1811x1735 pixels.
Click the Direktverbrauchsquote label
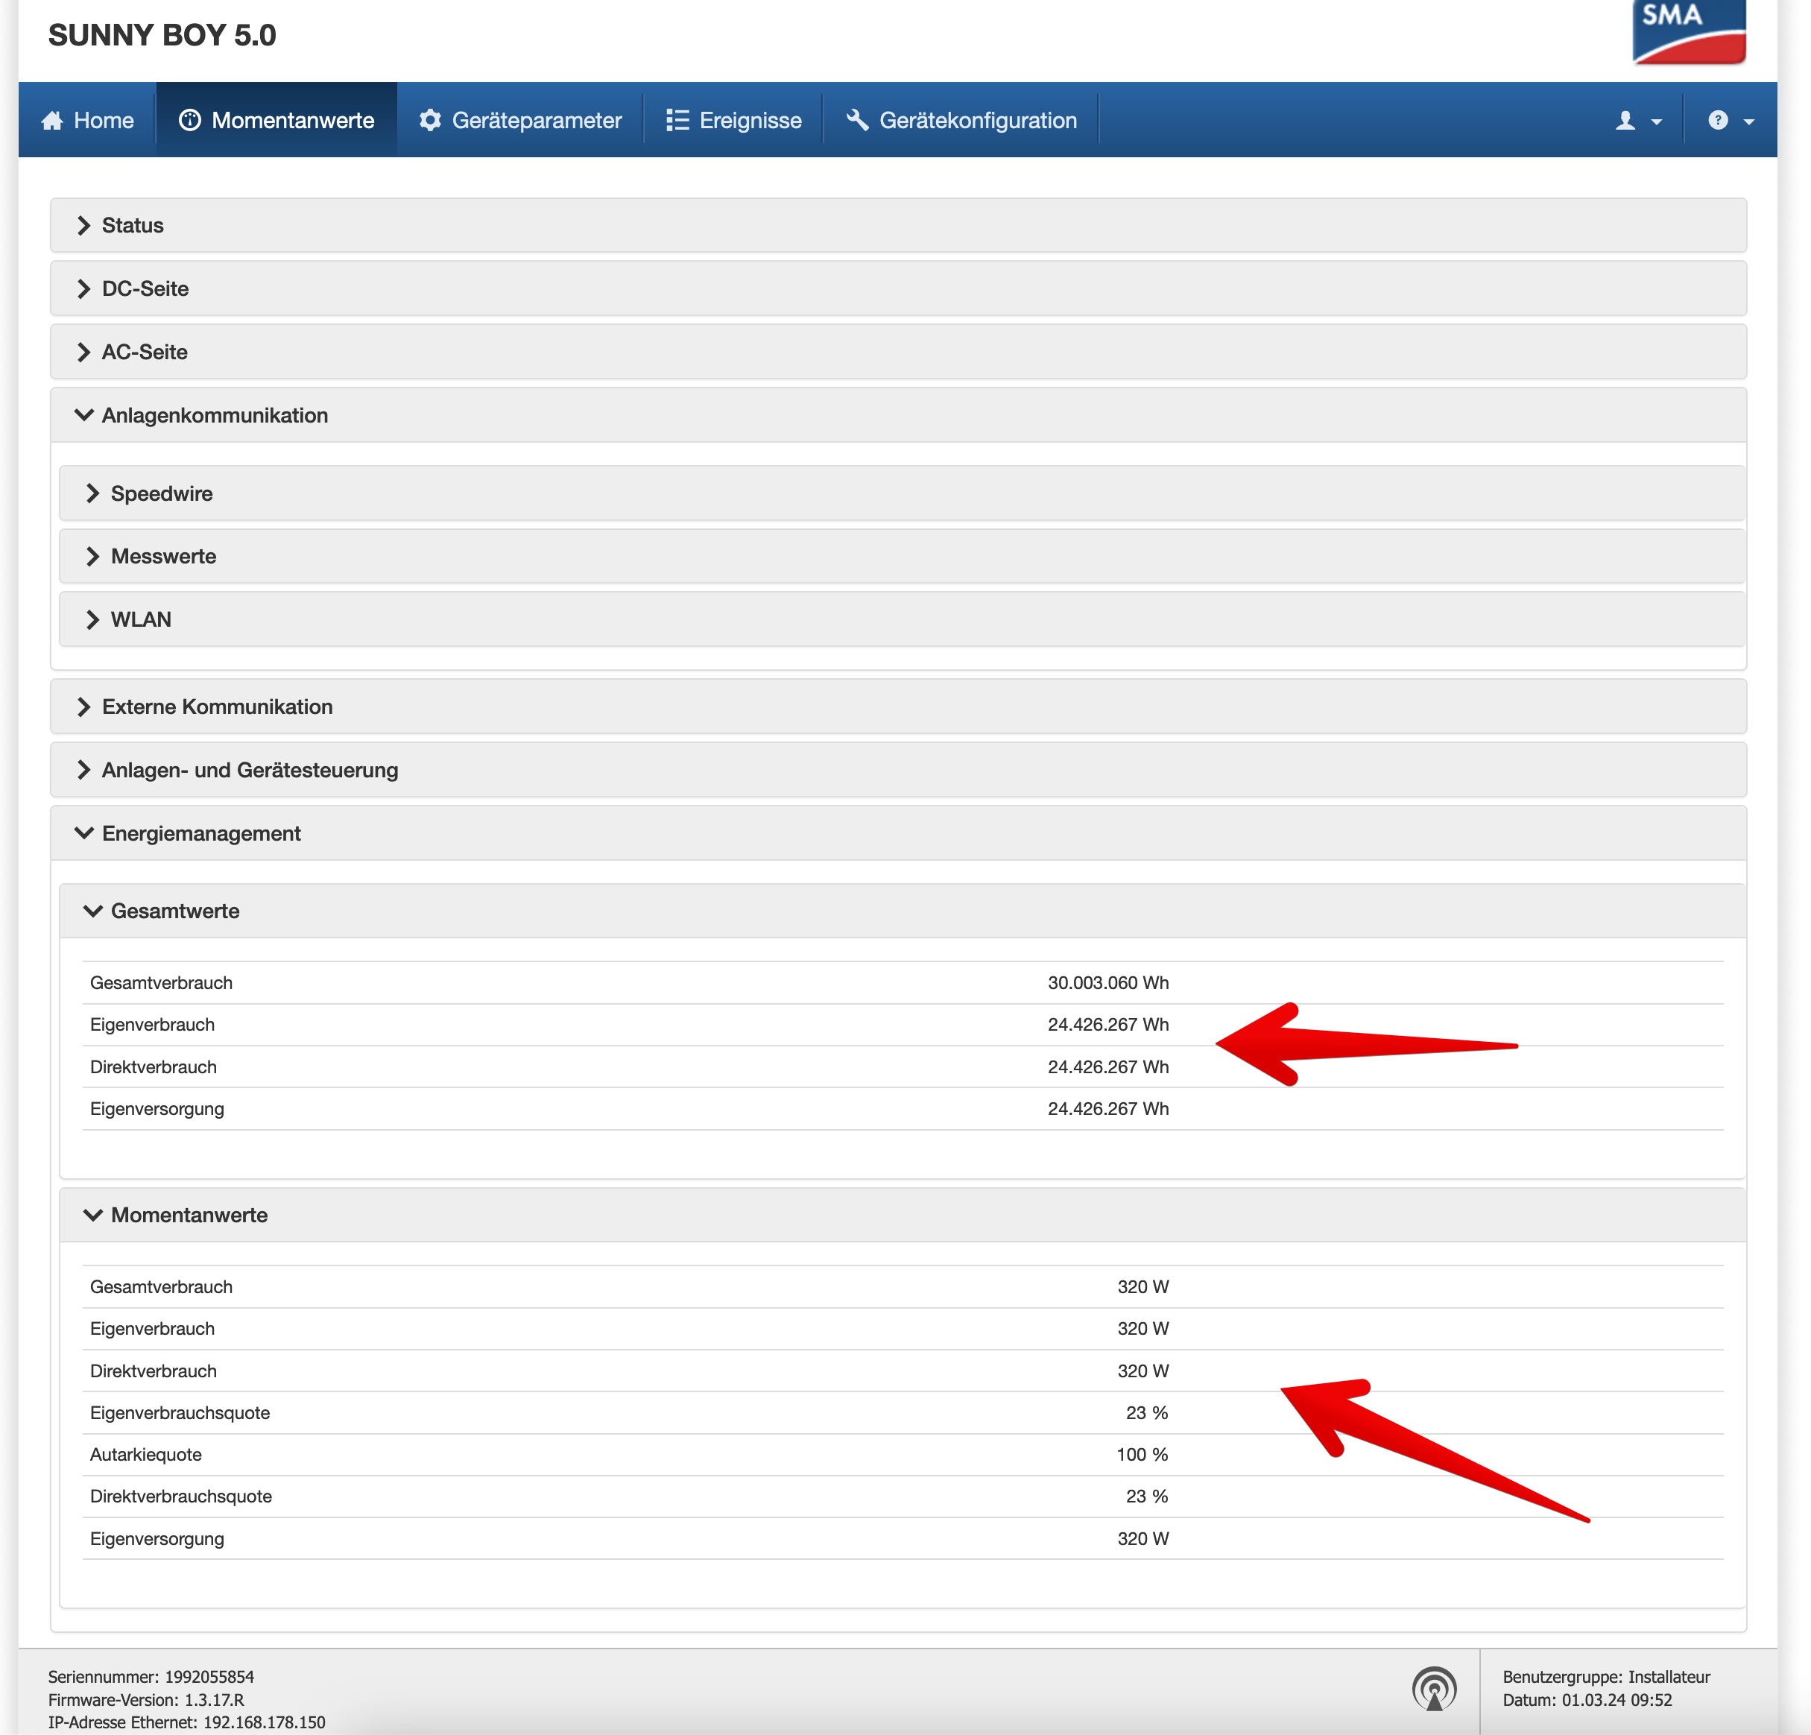[181, 1497]
